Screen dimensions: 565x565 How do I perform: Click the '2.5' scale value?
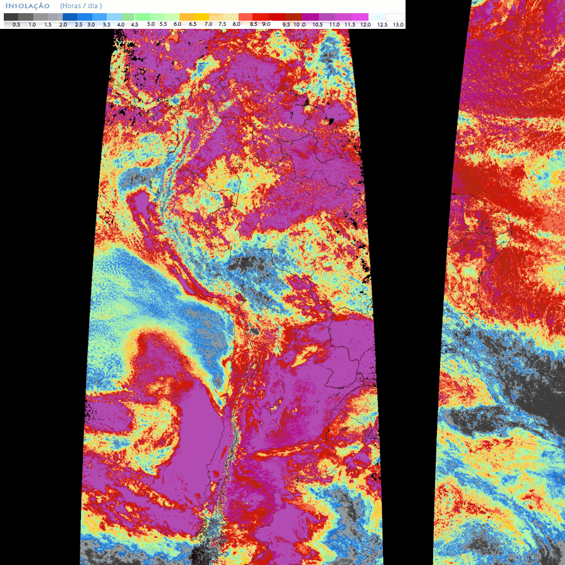coord(78,24)
